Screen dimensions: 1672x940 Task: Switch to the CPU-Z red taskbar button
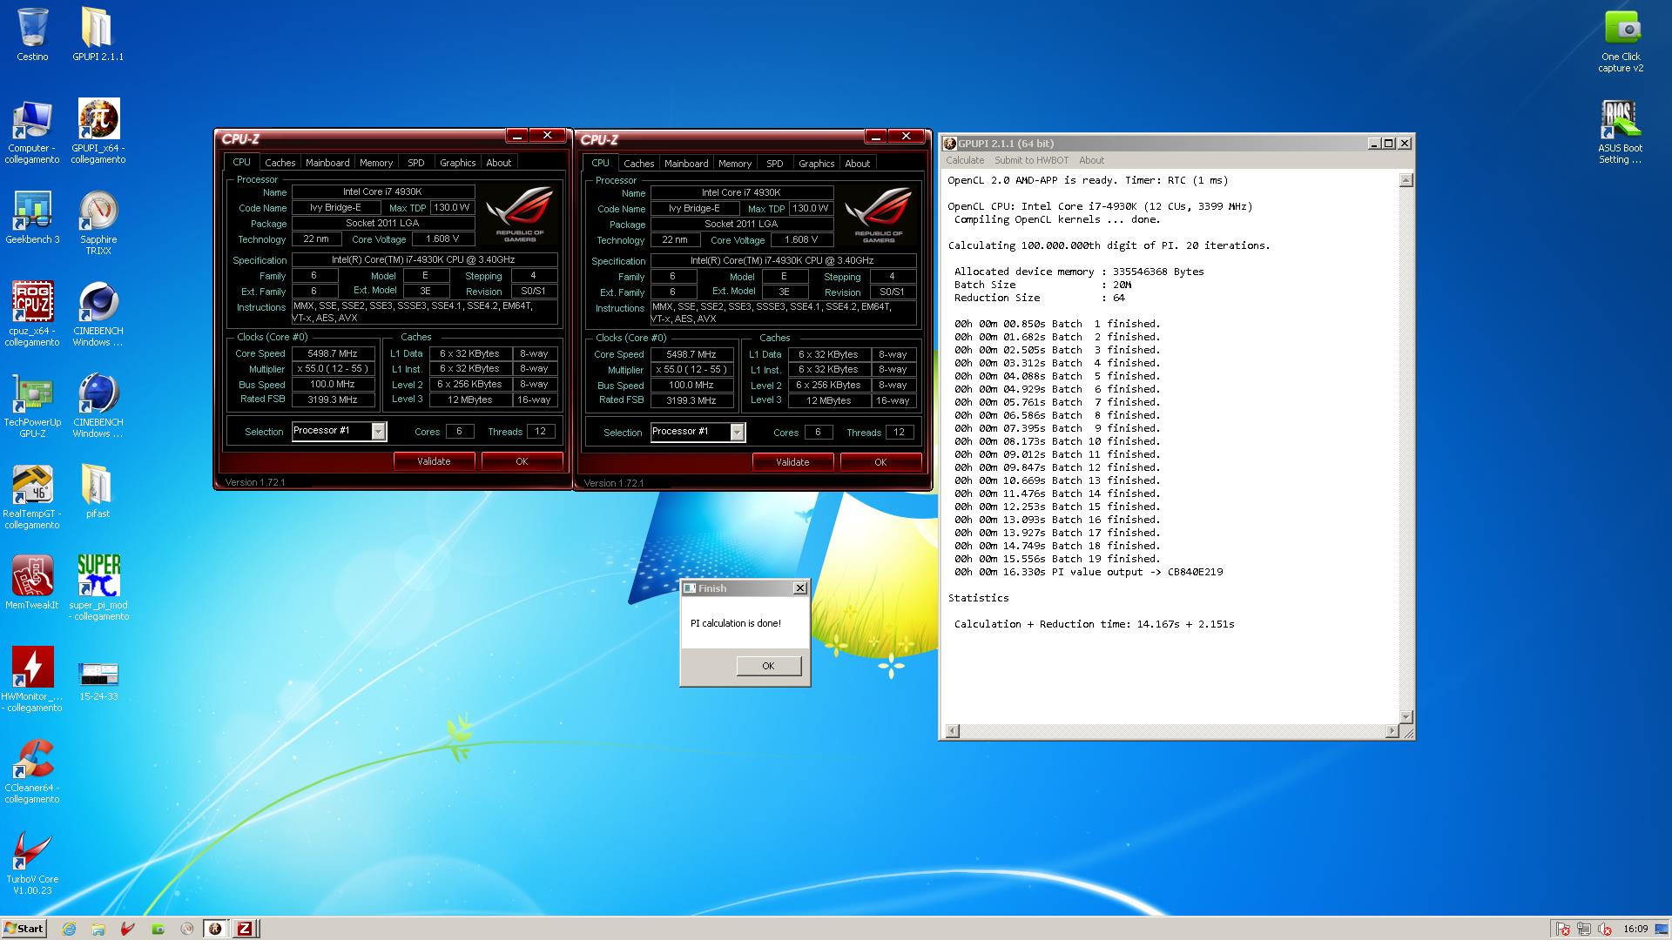pos(245,929)
